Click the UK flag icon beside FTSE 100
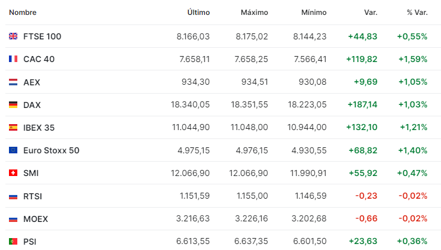The width and height of the screenshot is (441, 250). pyautogui.click(x=13, y=36)
